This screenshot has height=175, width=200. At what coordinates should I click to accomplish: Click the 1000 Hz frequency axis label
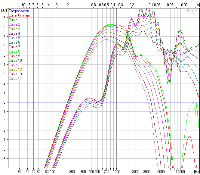pyautogui.click(x=116, y=172)
